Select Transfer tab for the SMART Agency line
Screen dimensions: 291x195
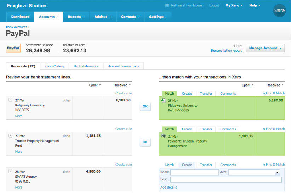coord(206,165)
